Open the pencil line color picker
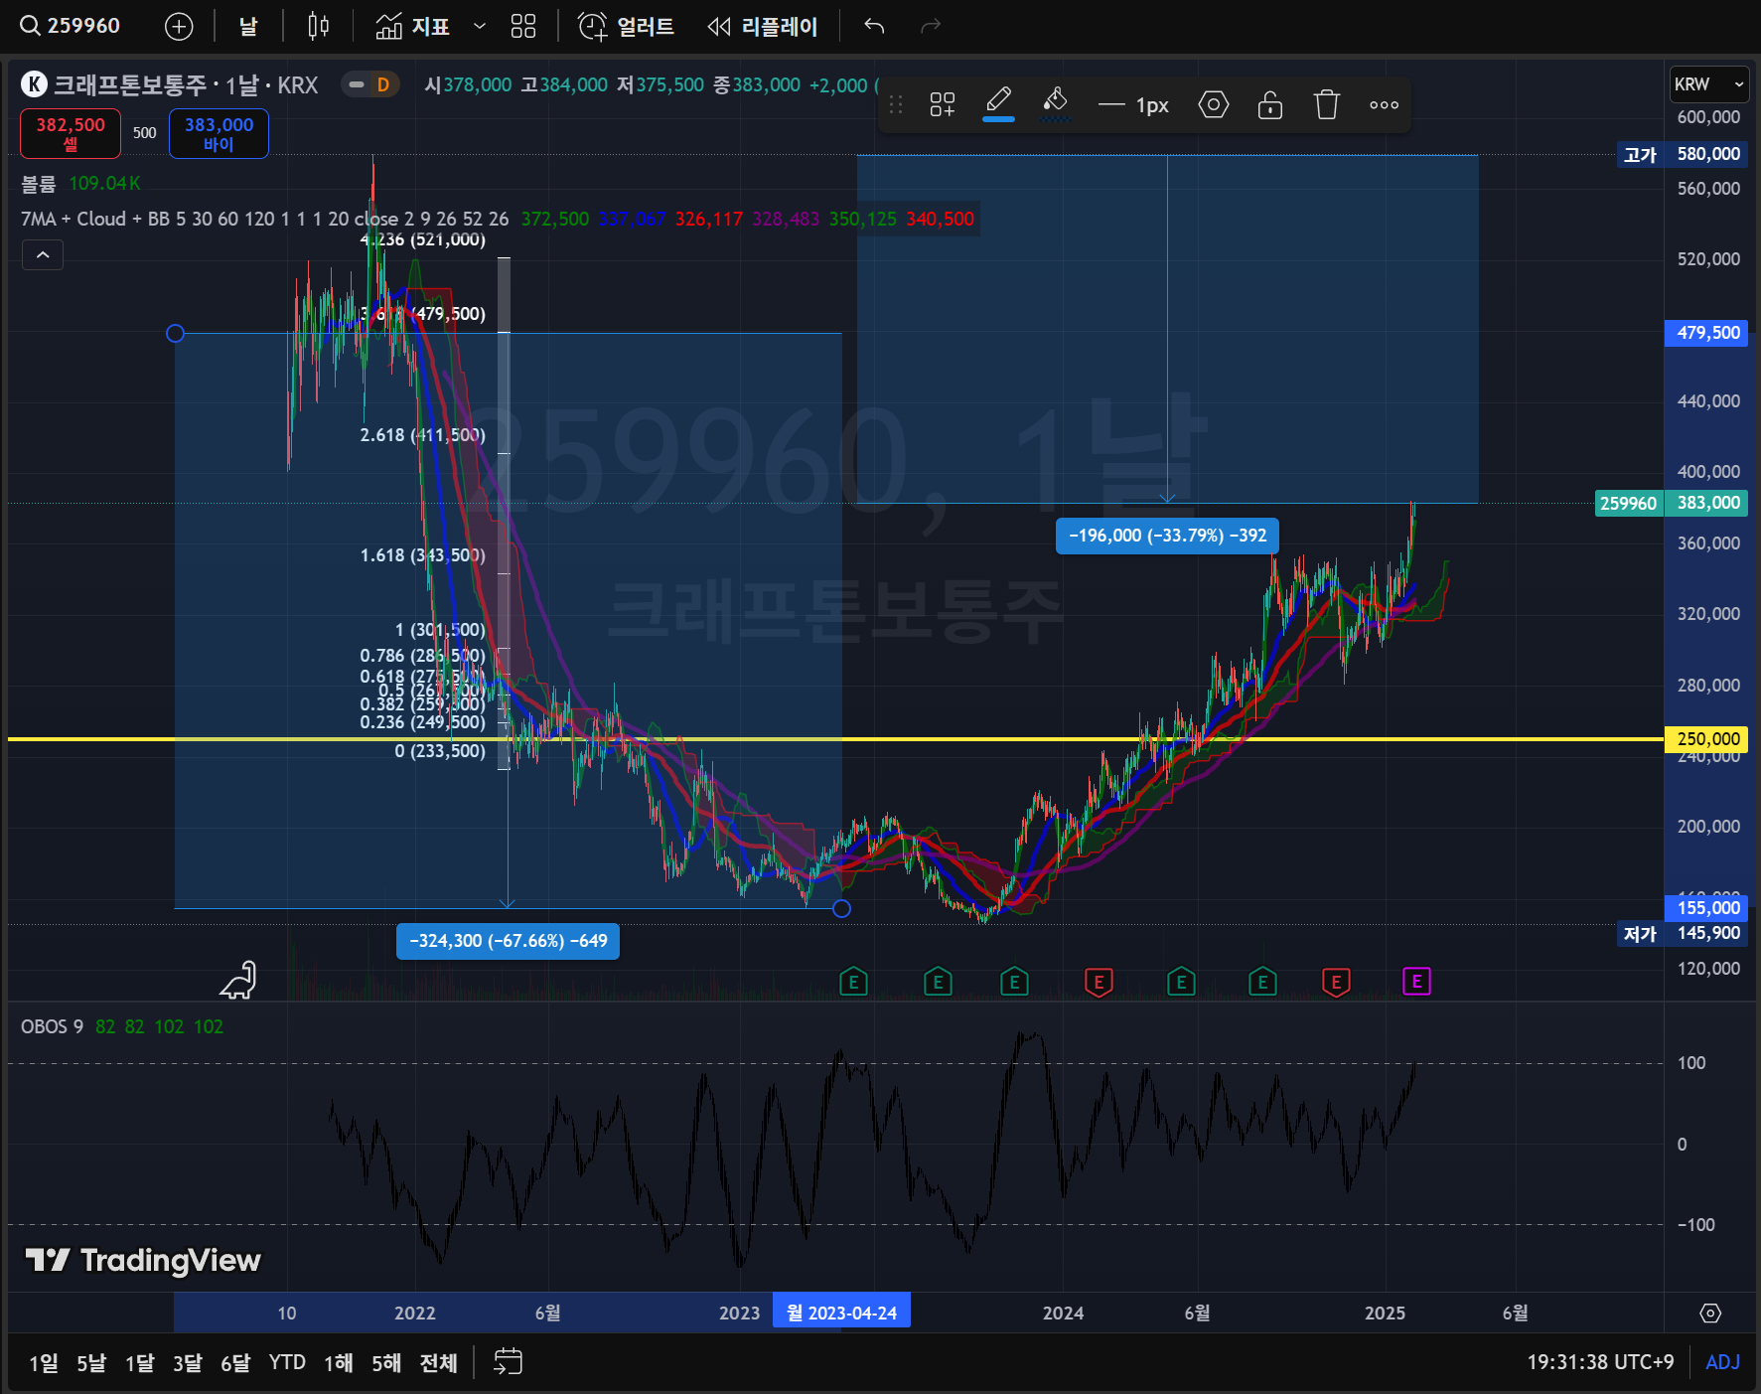Viewport: 1761px width, 1394px height. tap(998, 104)
